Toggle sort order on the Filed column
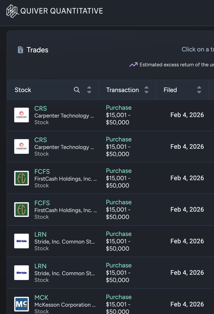The height and width of the screenshot is (314, 214). (x=199, y=90)
